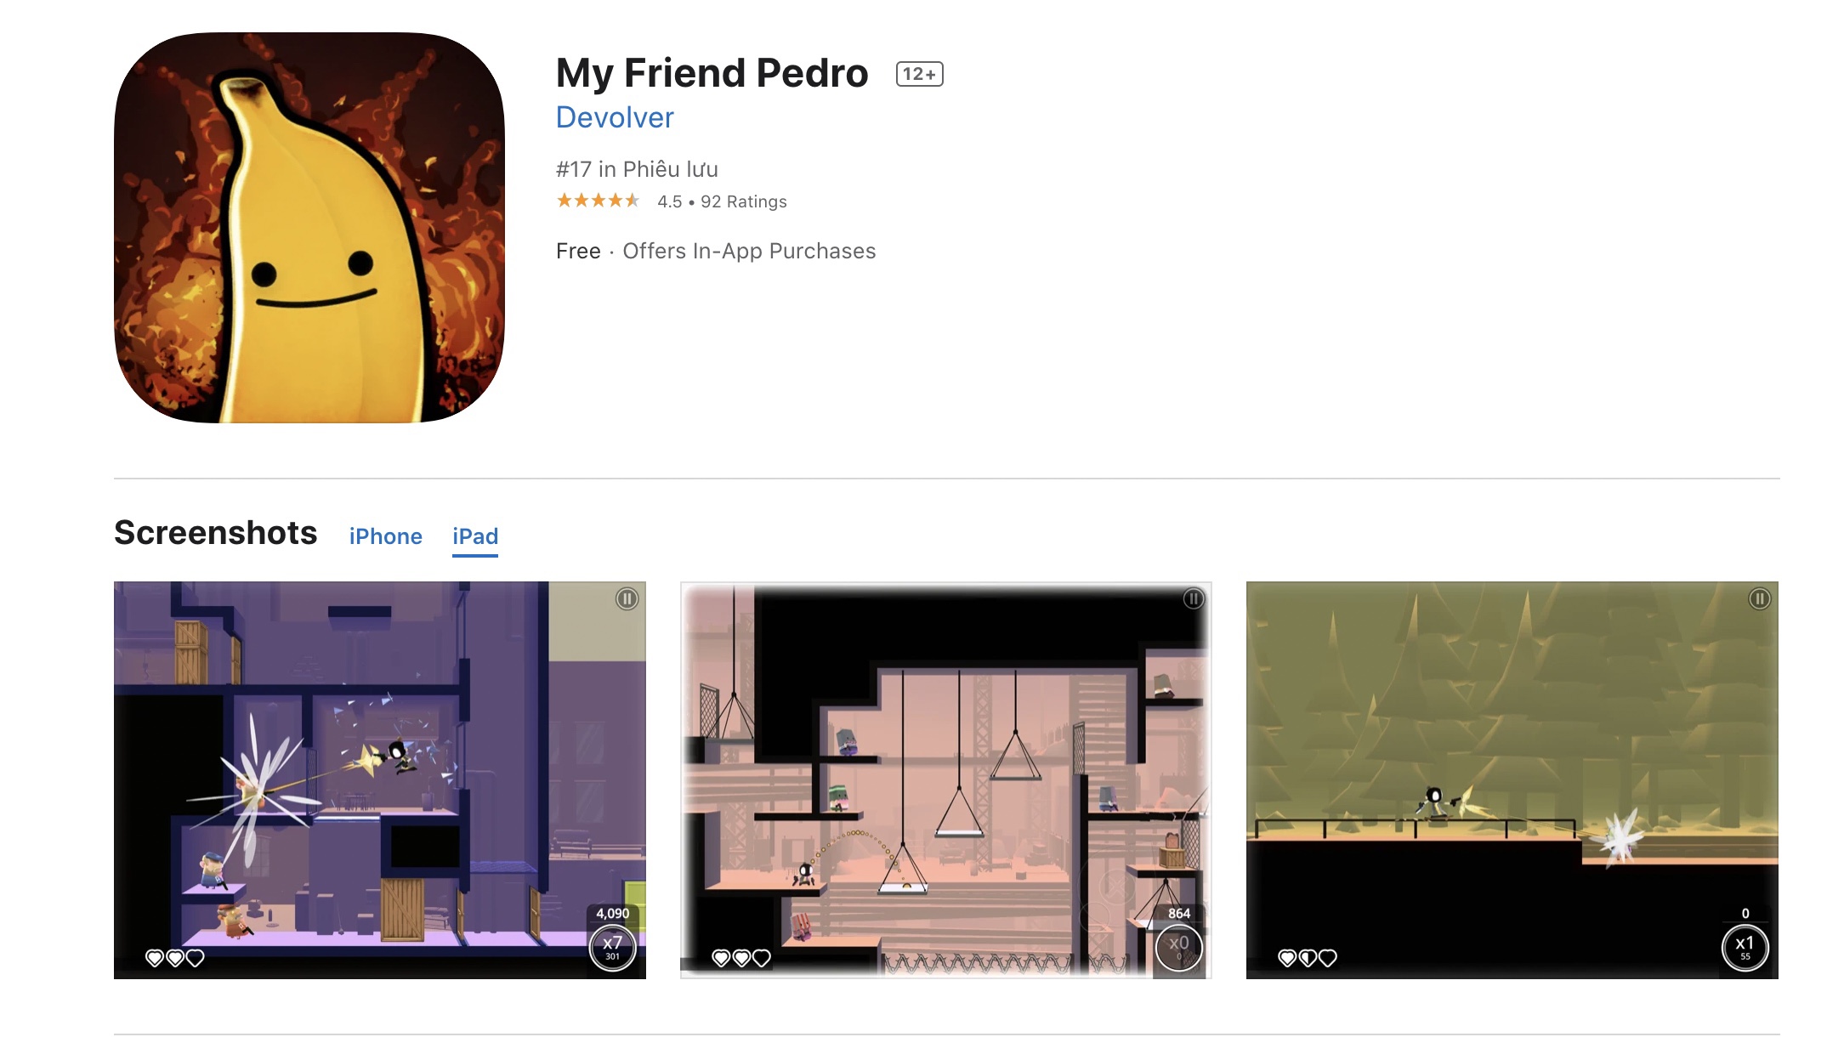Click the hearts in third screenshot
Image resolution: width=1844 pixels, height=1037 pixels.
[1308, 958]
